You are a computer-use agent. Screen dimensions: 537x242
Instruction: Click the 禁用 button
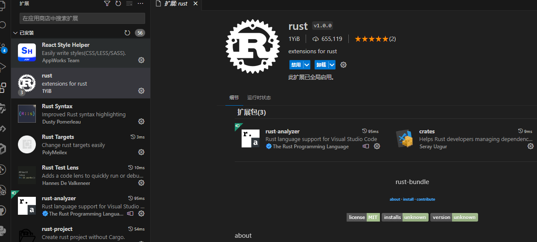(x=296, y=65)
